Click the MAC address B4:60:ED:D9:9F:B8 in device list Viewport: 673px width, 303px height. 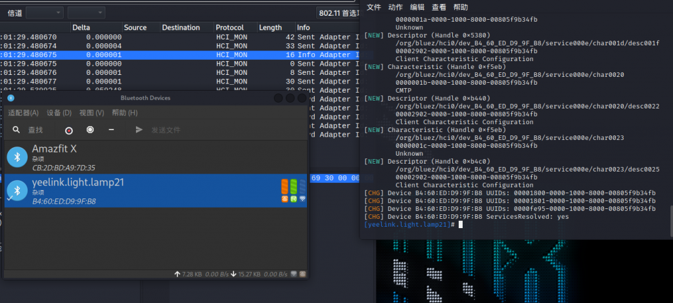point(64,201)
